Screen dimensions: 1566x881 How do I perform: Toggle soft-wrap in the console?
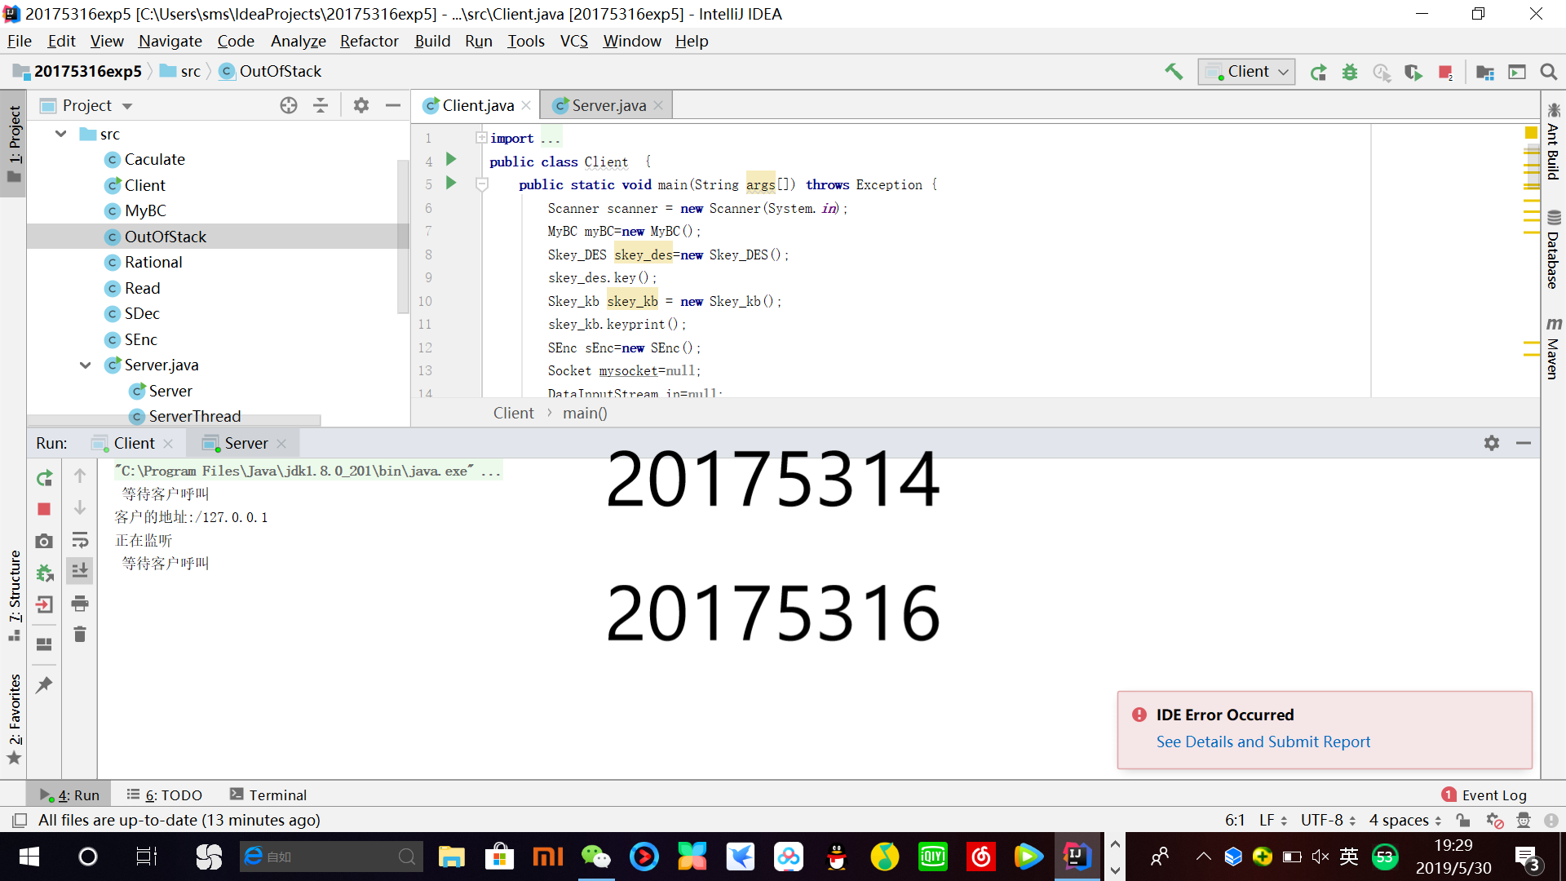coord(79,540)
